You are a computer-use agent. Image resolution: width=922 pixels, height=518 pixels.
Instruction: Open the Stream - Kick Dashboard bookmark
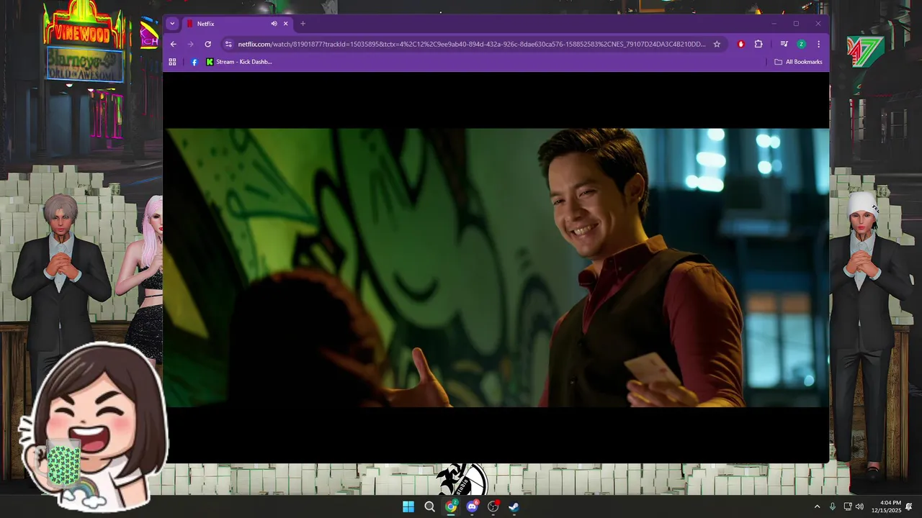click(238, 62)
